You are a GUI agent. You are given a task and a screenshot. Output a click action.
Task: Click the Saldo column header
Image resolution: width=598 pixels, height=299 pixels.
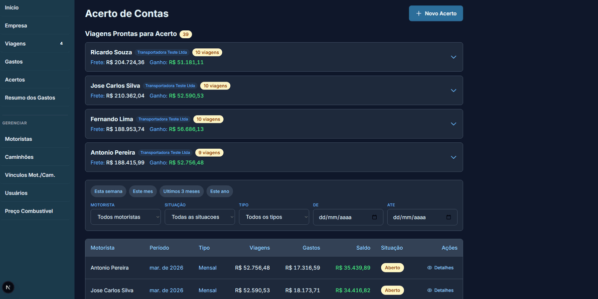pyautogui.click(x=363, y=248)
